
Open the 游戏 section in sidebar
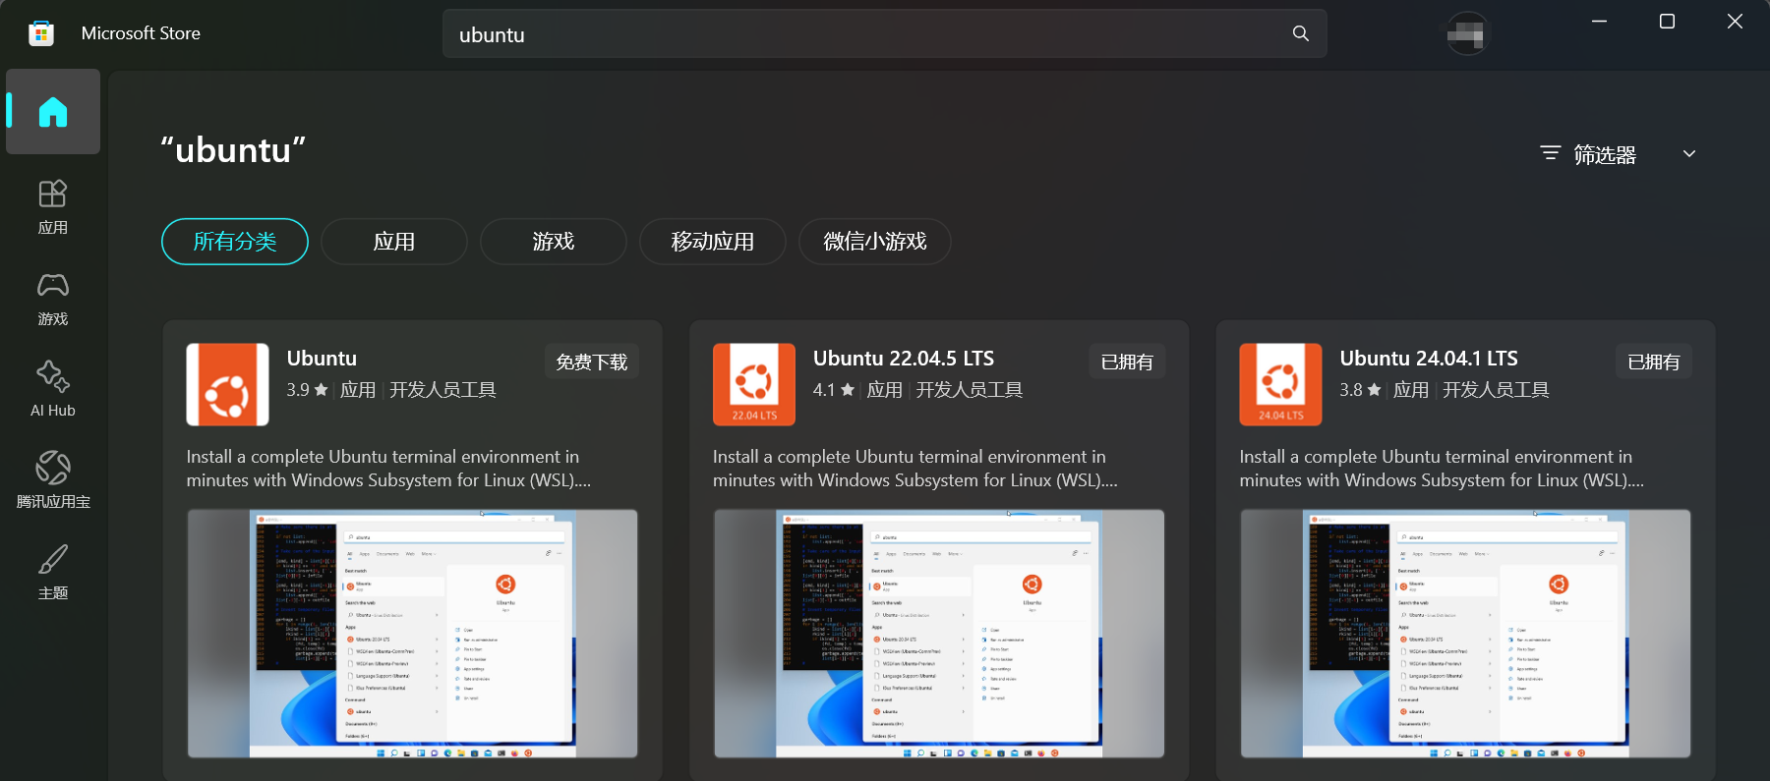pos(53,299)
